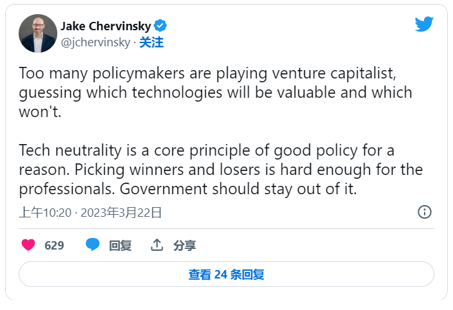Click the share arrow icon

coord(157,245)
